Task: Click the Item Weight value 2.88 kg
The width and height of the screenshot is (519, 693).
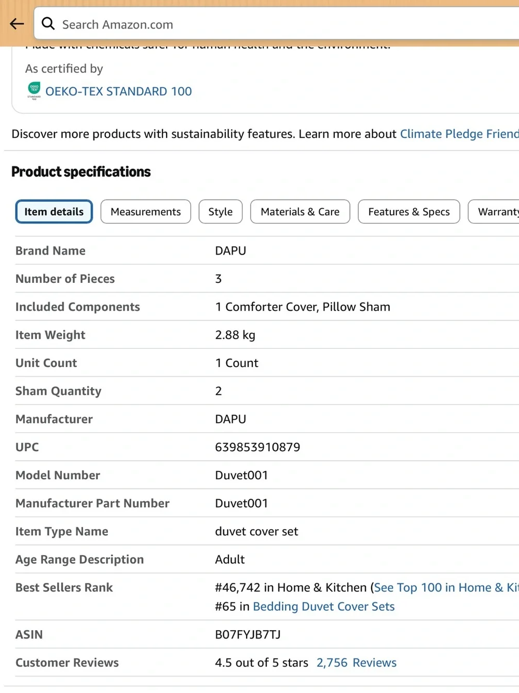Action: 235,335
